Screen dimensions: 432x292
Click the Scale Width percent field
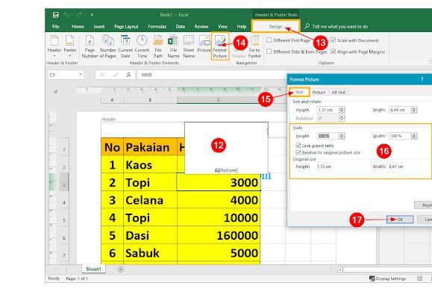tap(400, 136)
